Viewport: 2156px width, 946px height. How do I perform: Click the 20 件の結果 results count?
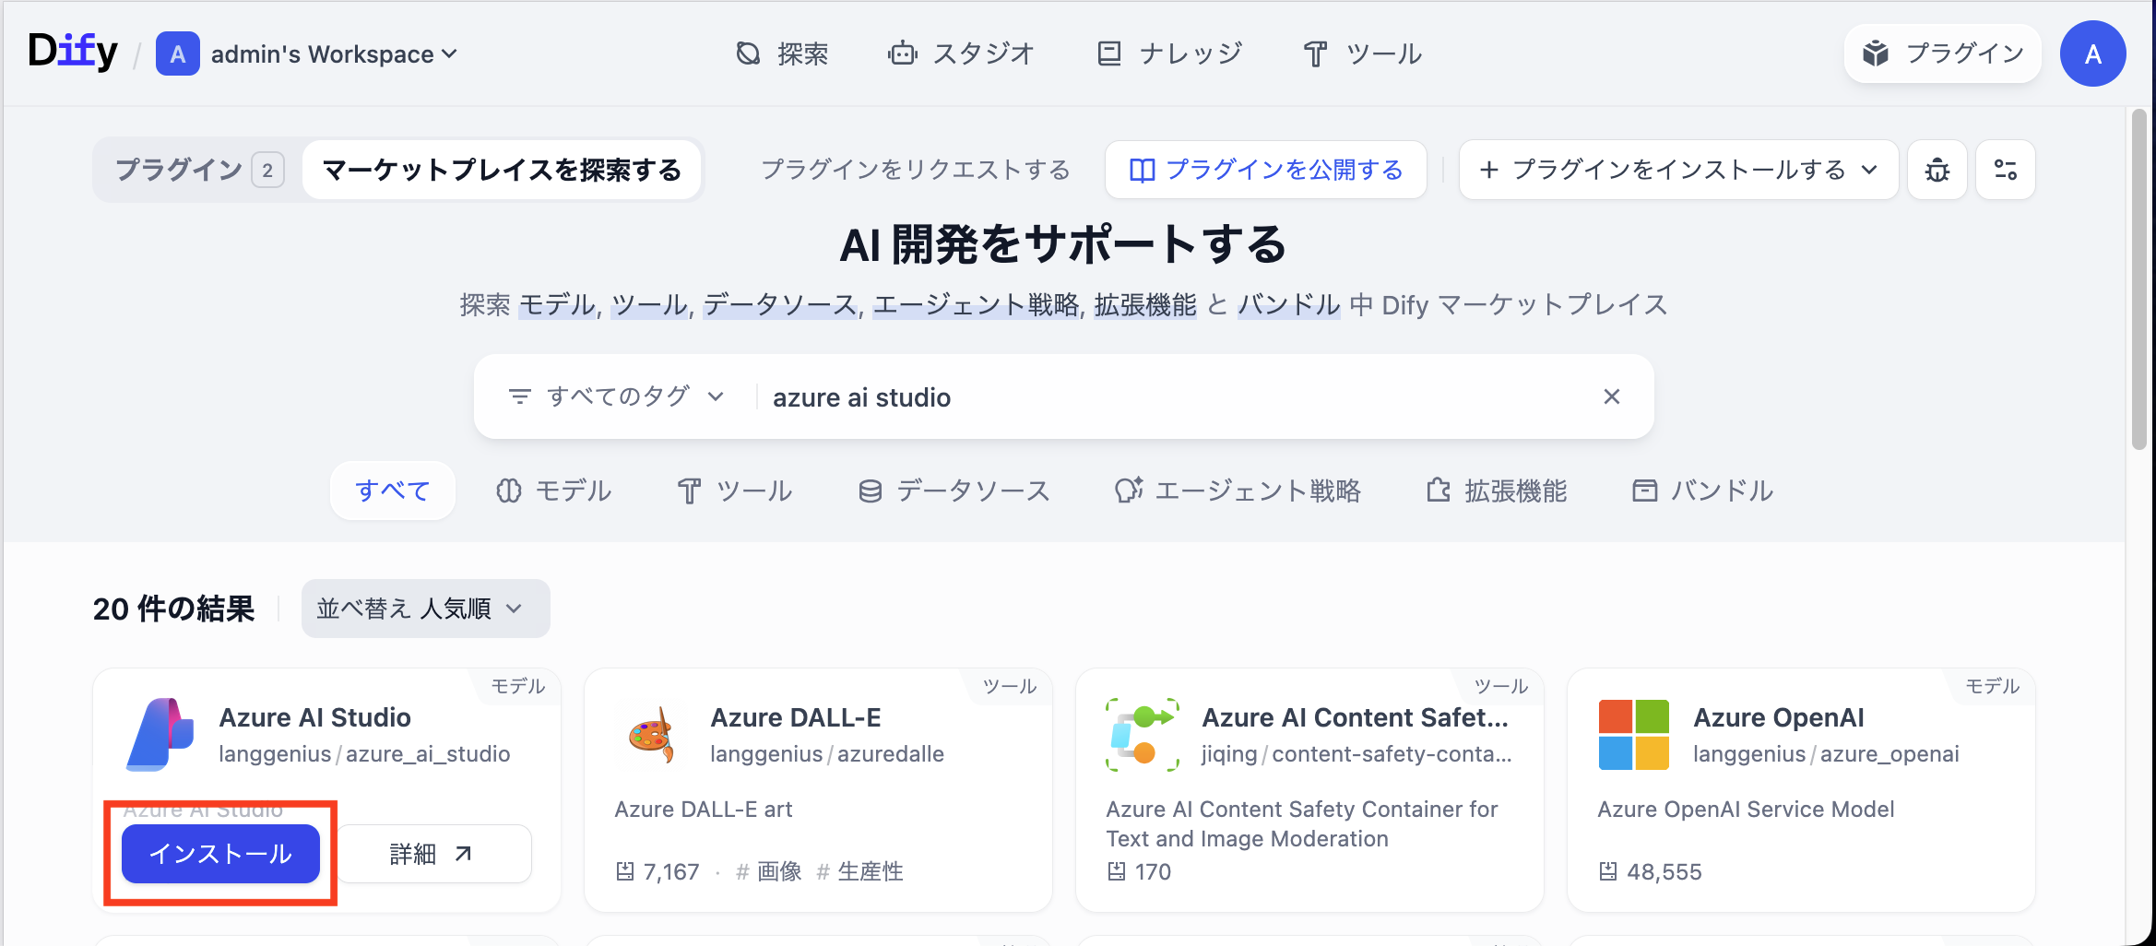(x=174, y=609)
